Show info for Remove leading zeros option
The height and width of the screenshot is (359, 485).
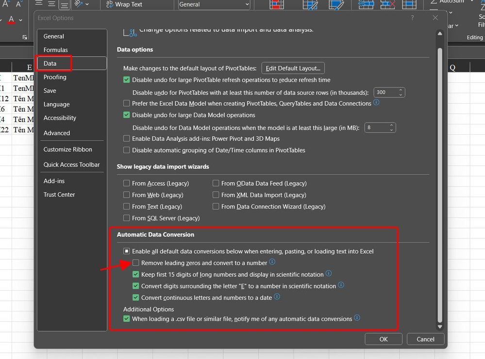click(x=272, y=262)
